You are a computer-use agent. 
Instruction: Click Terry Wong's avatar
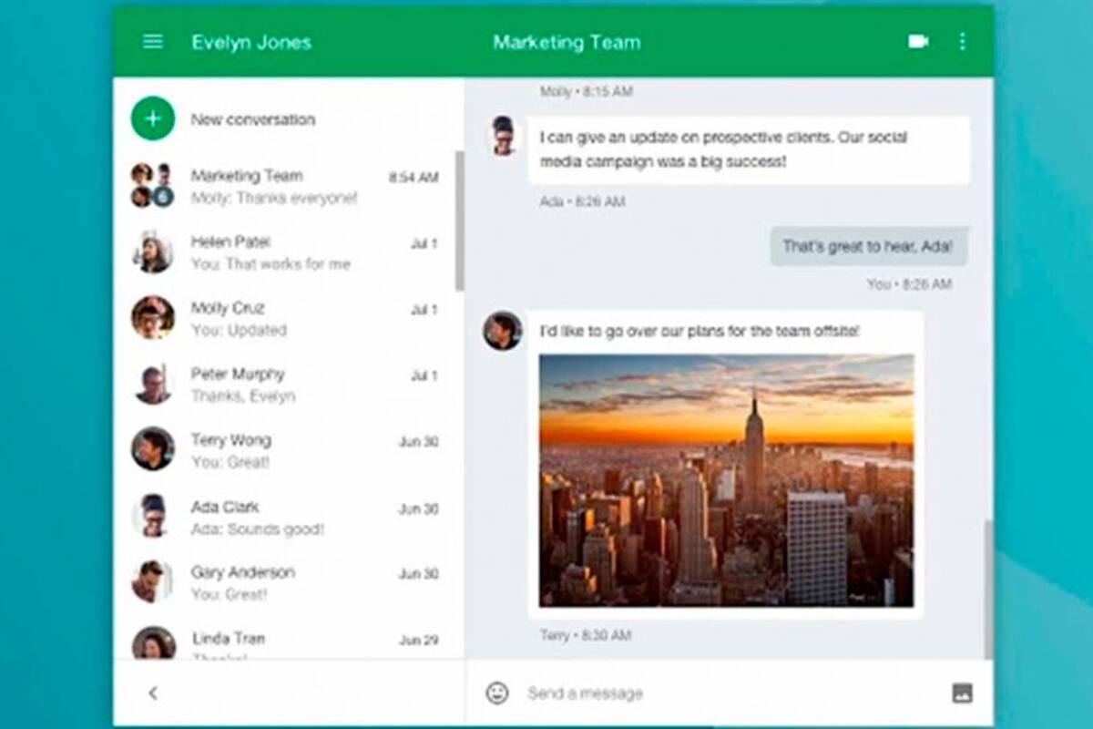(x=152, y=449)
